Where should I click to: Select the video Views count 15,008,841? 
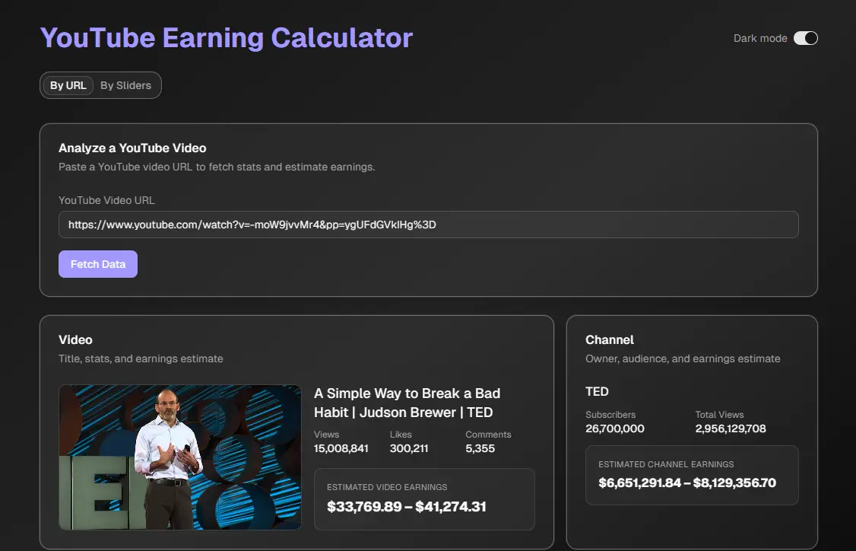click(341, 448)
